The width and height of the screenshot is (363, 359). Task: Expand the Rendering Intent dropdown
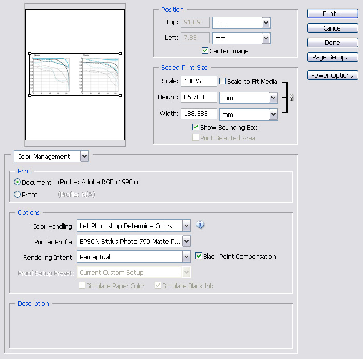pos(186,257)
